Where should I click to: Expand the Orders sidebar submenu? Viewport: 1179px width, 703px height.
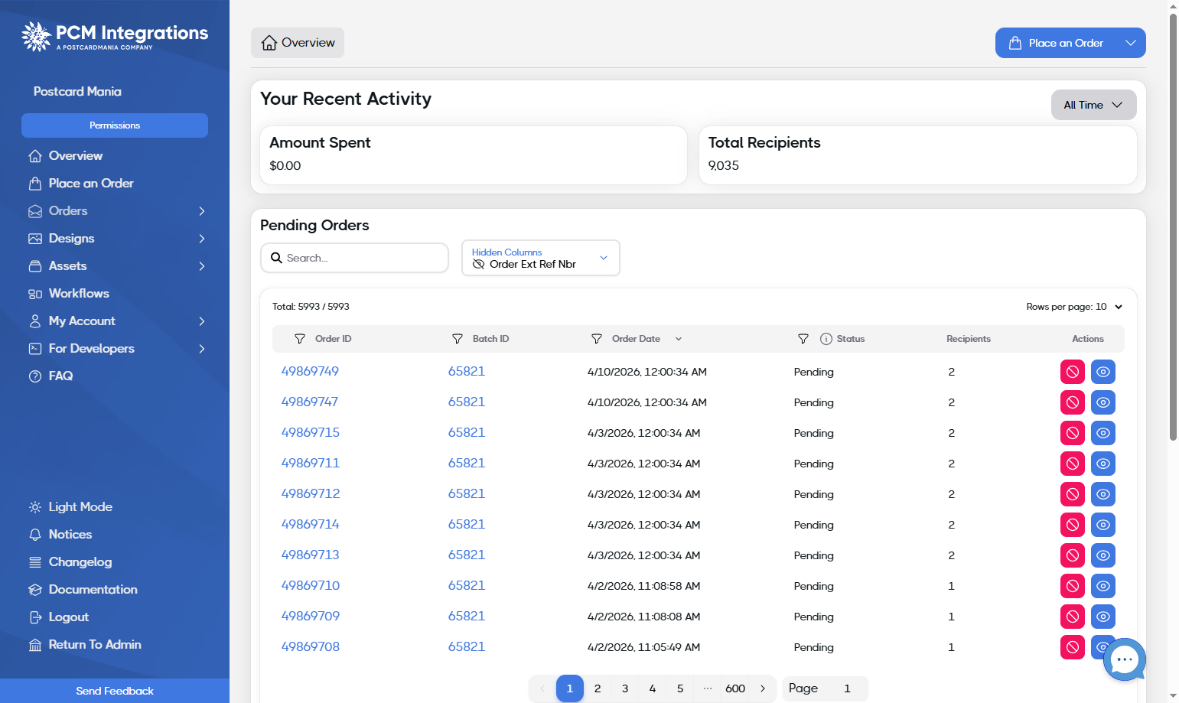(202, 211)
